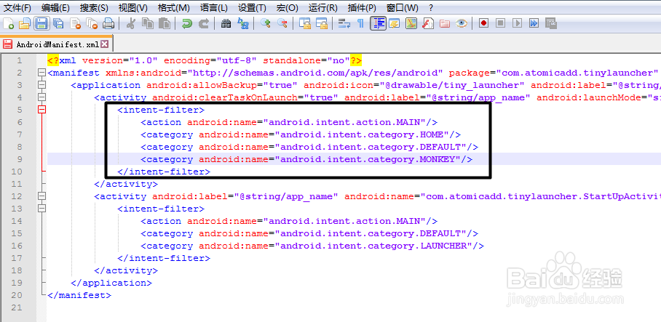661x322 pixels.
Task: Toggle synchronized horizontal scrolling
Action: pos(322,23)
